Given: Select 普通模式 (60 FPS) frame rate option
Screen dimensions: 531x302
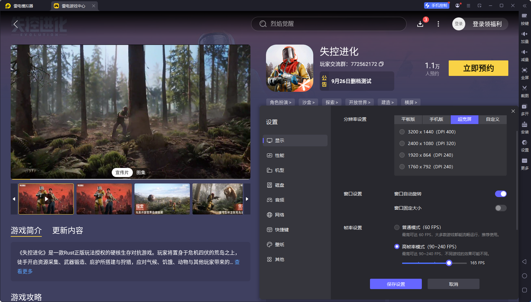Looking at the screenshot, I should pos(397,227).
